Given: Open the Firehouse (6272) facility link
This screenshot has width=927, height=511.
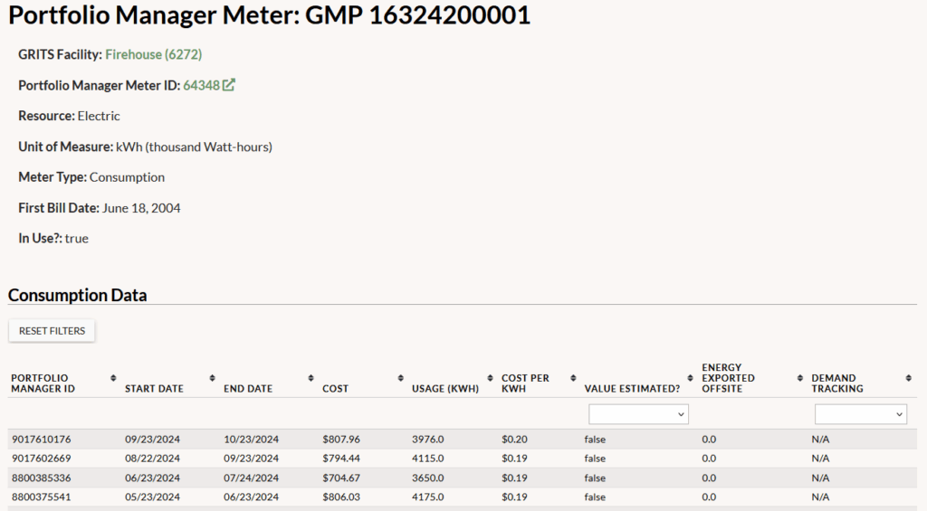Looking at the screenshot, I should click(153, 54).
